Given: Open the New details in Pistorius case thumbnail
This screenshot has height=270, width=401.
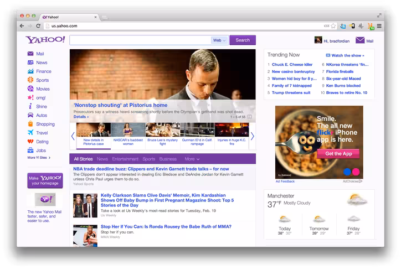Looking at the screenshot, I should [94, 136].
